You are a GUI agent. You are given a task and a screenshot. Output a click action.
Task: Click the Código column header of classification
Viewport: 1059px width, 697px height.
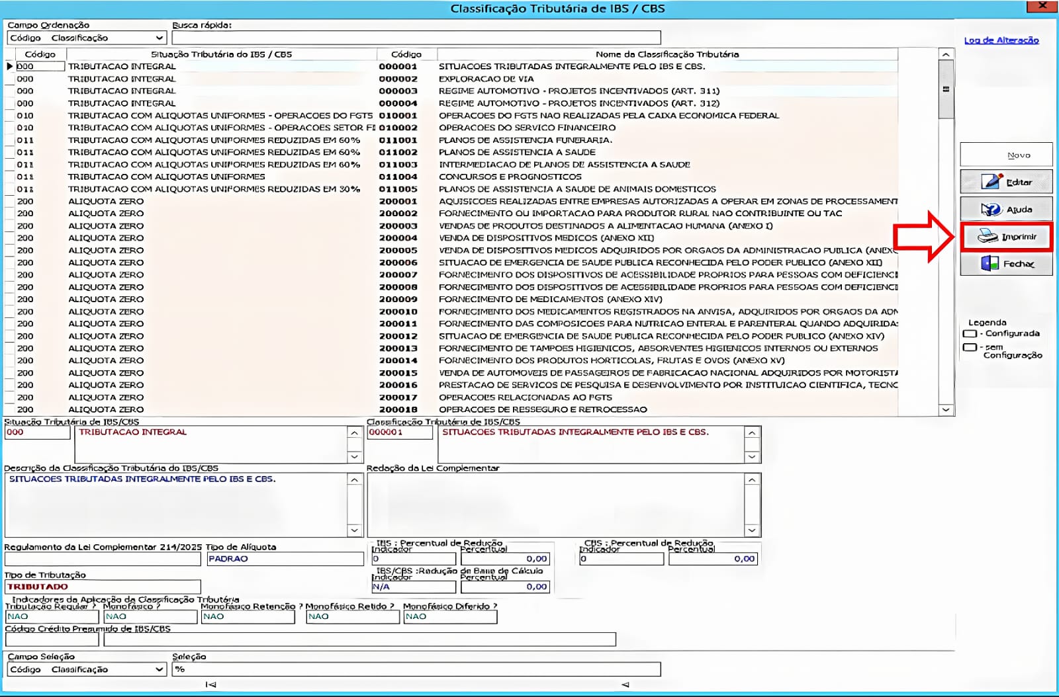coord(406,54)
